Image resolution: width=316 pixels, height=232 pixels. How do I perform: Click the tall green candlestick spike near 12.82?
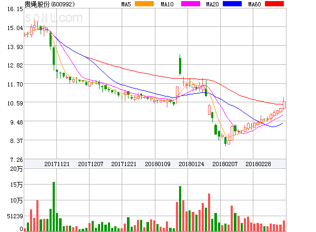coord(180,65)
